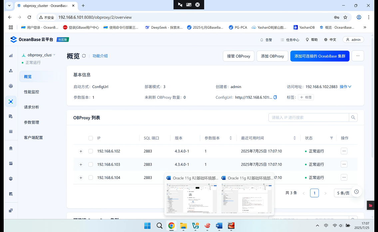This screenshot has height=232, width=378.
Task: Copy the ConfigUrl with the copy icon
Action: tap(275, 97)
